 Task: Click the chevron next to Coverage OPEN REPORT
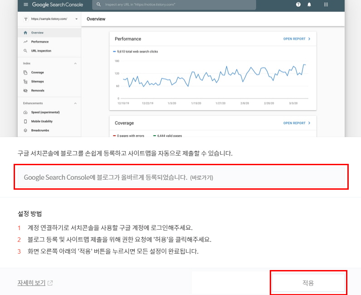click(309, 123)
